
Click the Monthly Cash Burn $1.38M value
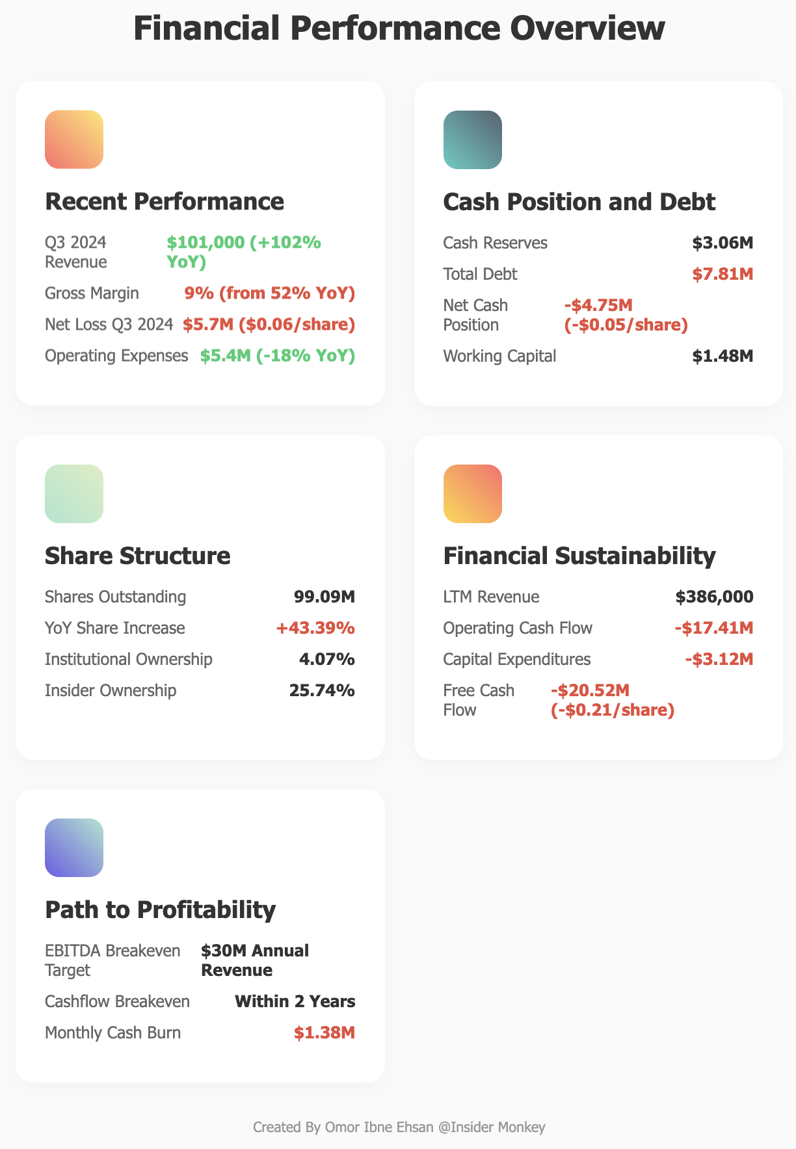[x=324, y=1033]
